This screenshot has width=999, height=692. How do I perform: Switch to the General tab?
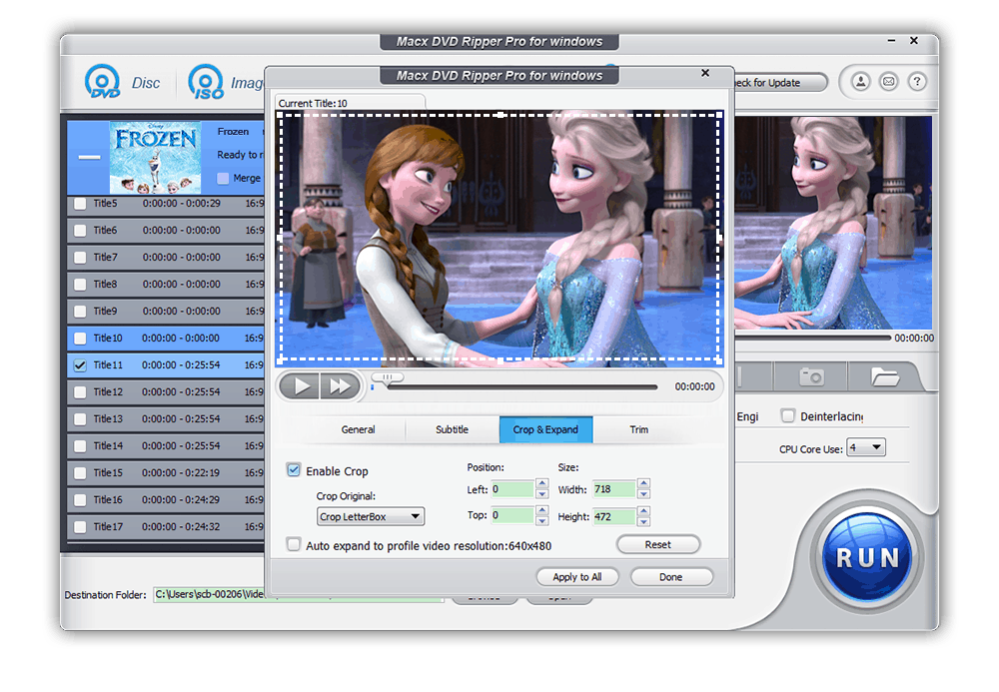pyautogui.click(x=358, y=429)
